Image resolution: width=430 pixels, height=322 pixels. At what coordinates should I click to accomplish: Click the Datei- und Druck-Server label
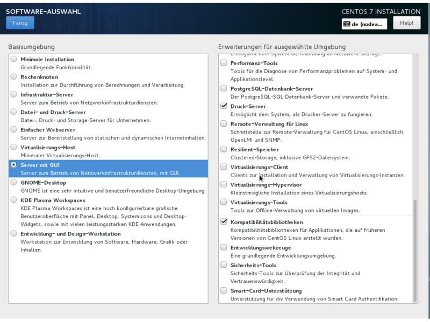point(53,112)
